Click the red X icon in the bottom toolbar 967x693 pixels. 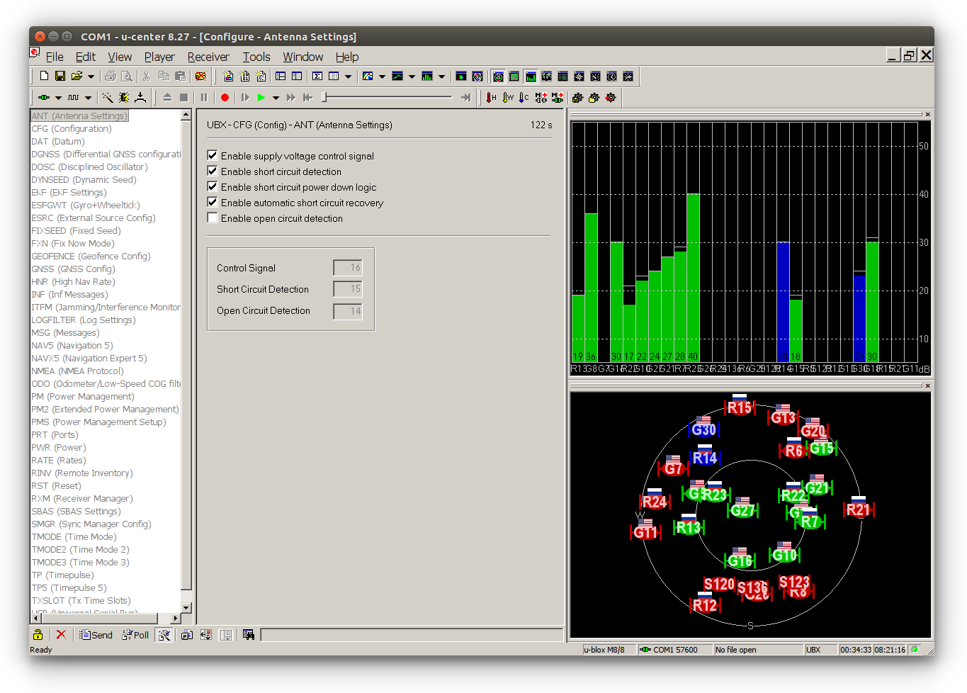pyautogui.click(x=61, y=635)
